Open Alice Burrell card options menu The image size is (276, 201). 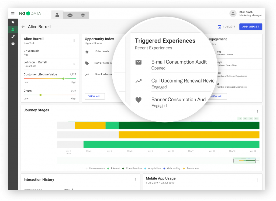(74, 41)
